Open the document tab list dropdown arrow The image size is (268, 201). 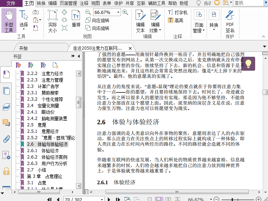(264, 46)
